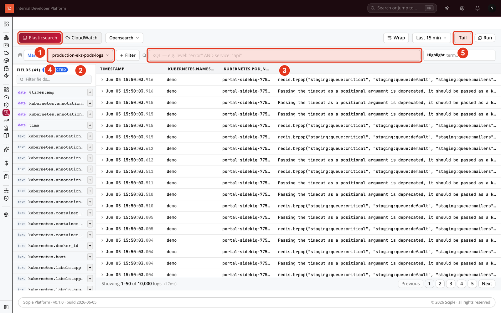Open the Last 15 min time range
The image size is (501, 313).
[431, 38]
